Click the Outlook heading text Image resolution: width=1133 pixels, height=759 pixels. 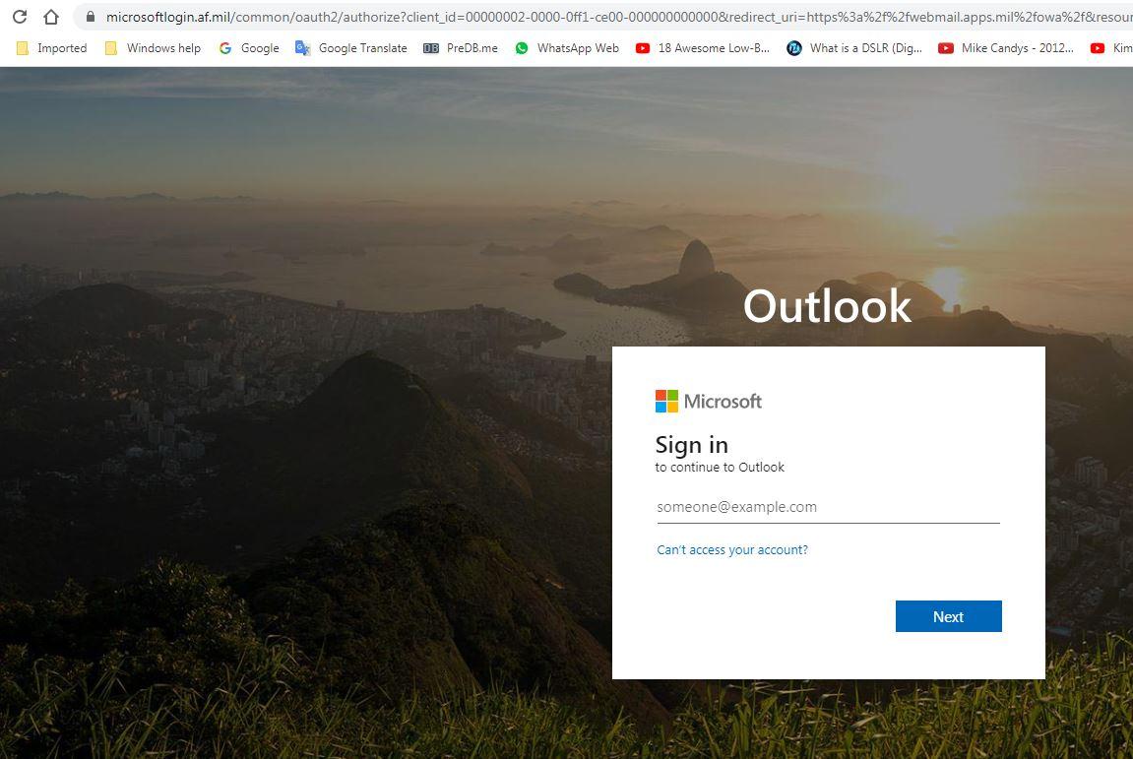point(827,306)
